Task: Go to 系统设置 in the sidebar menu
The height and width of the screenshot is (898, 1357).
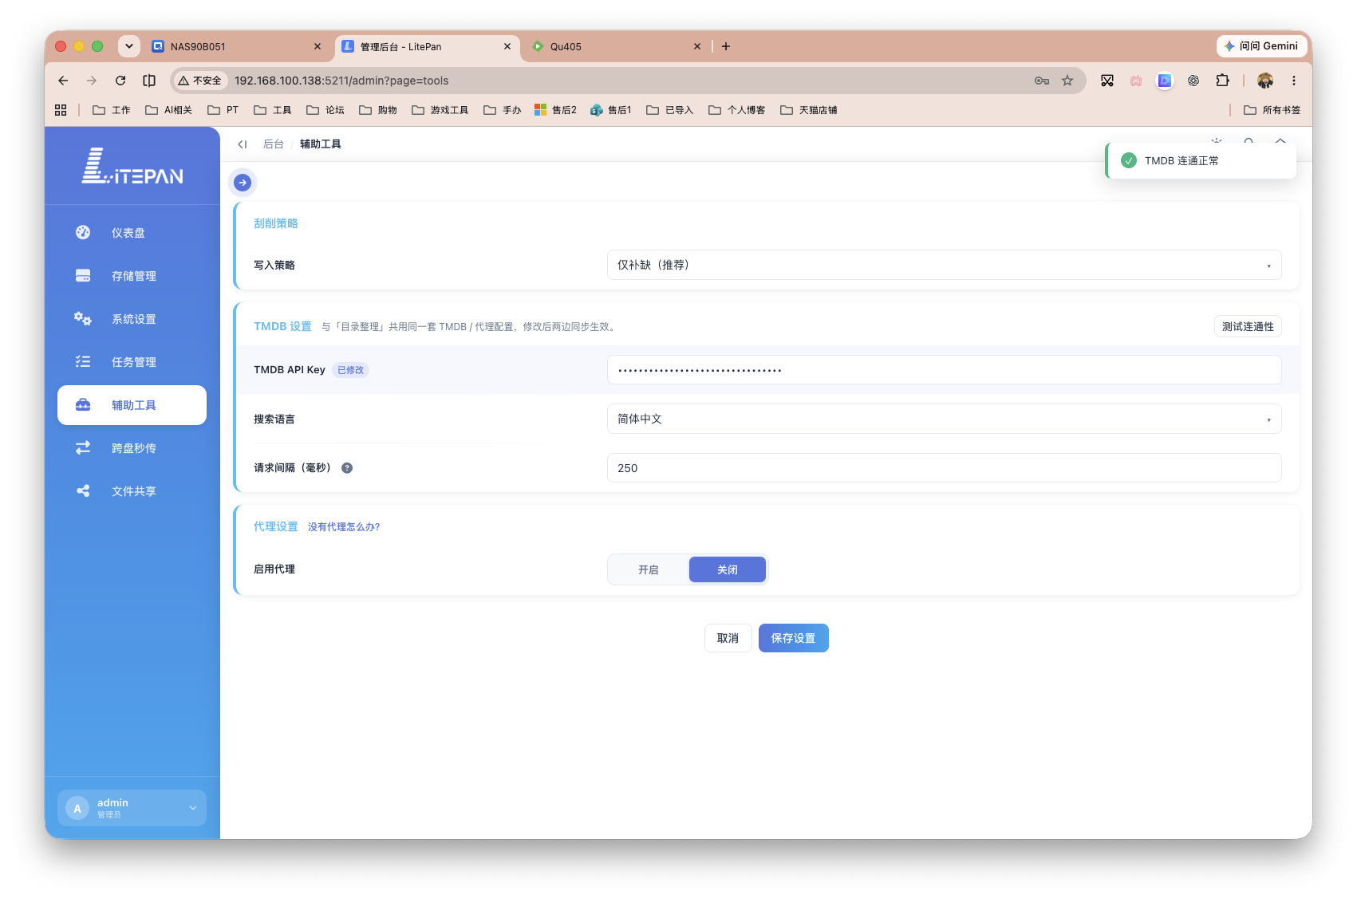Action: pos(132,319)
